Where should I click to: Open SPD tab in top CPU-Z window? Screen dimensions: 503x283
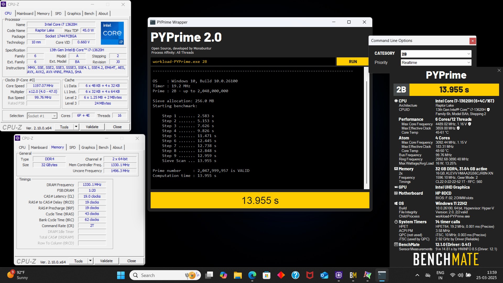click(58, 14)
